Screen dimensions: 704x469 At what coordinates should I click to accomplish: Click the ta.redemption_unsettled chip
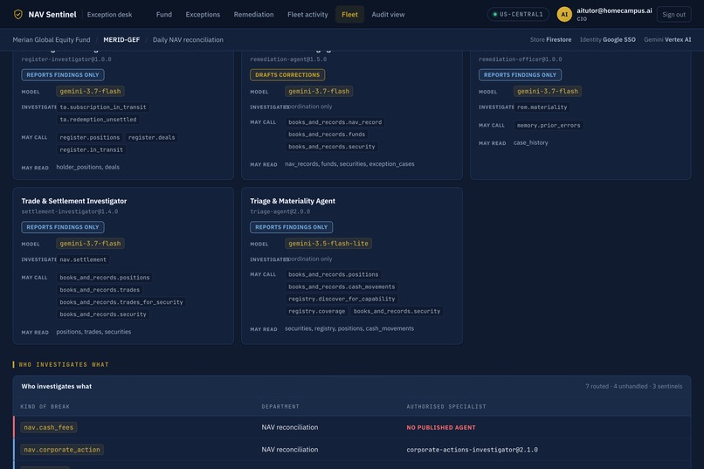coord(98,120)
